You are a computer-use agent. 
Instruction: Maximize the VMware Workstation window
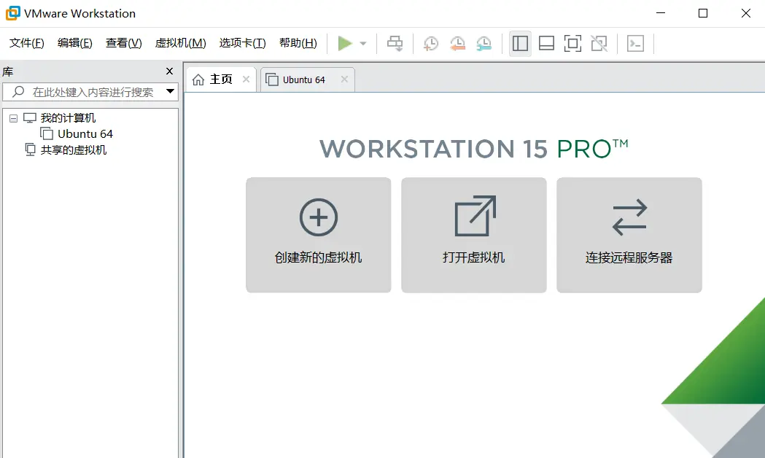[703, 13]
